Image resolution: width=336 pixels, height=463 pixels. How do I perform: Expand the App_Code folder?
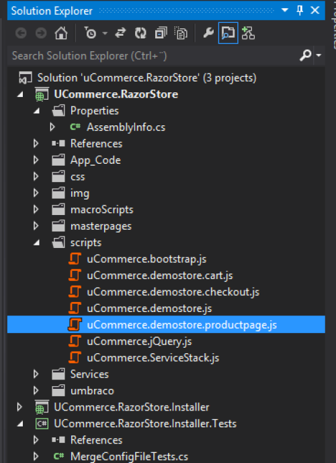tap(36, 160)
